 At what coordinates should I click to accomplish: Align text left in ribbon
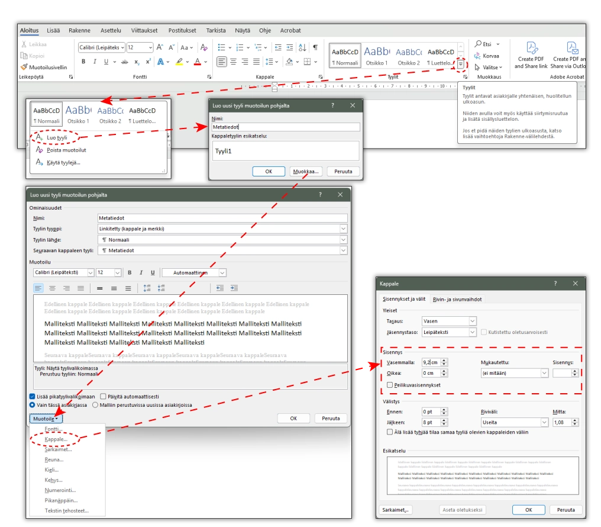click(222, 62)
